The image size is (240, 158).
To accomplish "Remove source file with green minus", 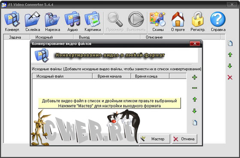I will (x=195, y=88).
